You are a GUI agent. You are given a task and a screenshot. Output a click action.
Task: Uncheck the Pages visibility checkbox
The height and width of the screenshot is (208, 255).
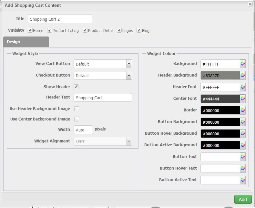click(119, 30)
